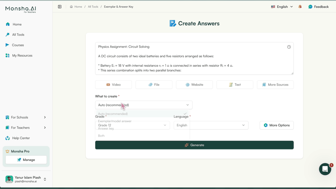This screenshot has width=336, height=189.
Task: Click the assignment text input area
Action: pos(194,58)
